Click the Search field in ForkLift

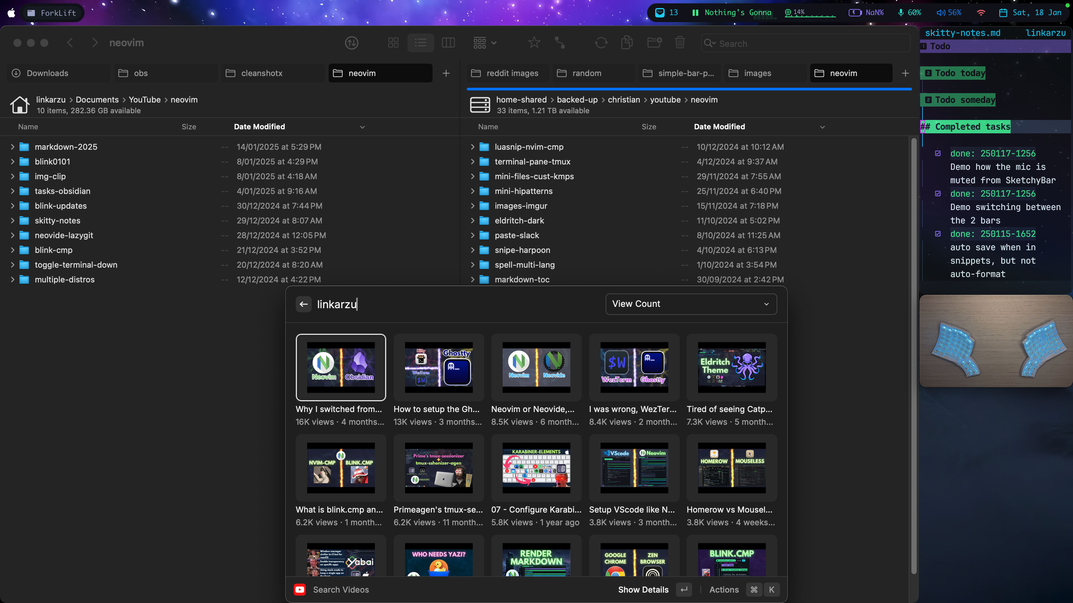point(805,43)
